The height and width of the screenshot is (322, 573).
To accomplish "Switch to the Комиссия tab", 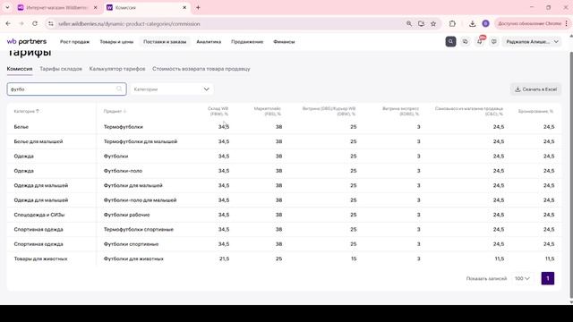I will pyautogui.click(x=20, y=69).
